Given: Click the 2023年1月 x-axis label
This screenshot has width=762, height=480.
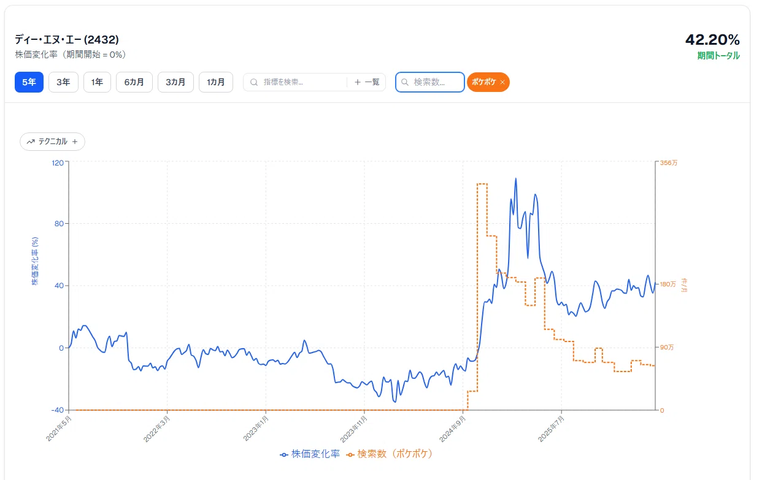Looking at the screenshot, I should click(256, 428).
